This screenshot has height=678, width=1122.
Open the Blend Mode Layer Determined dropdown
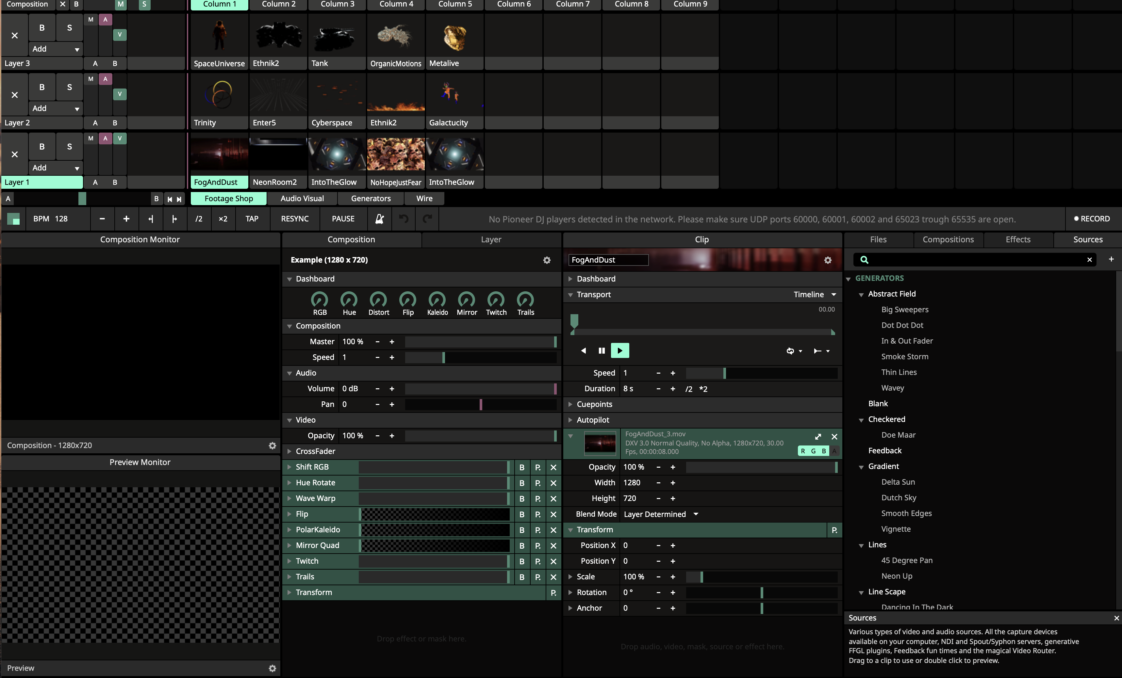point(660,514)
